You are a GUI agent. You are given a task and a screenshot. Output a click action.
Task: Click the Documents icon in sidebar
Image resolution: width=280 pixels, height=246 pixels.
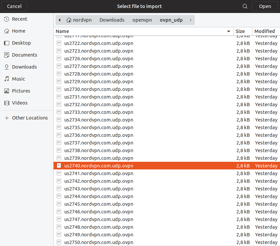pyautogui.click(x=6, y=55)
